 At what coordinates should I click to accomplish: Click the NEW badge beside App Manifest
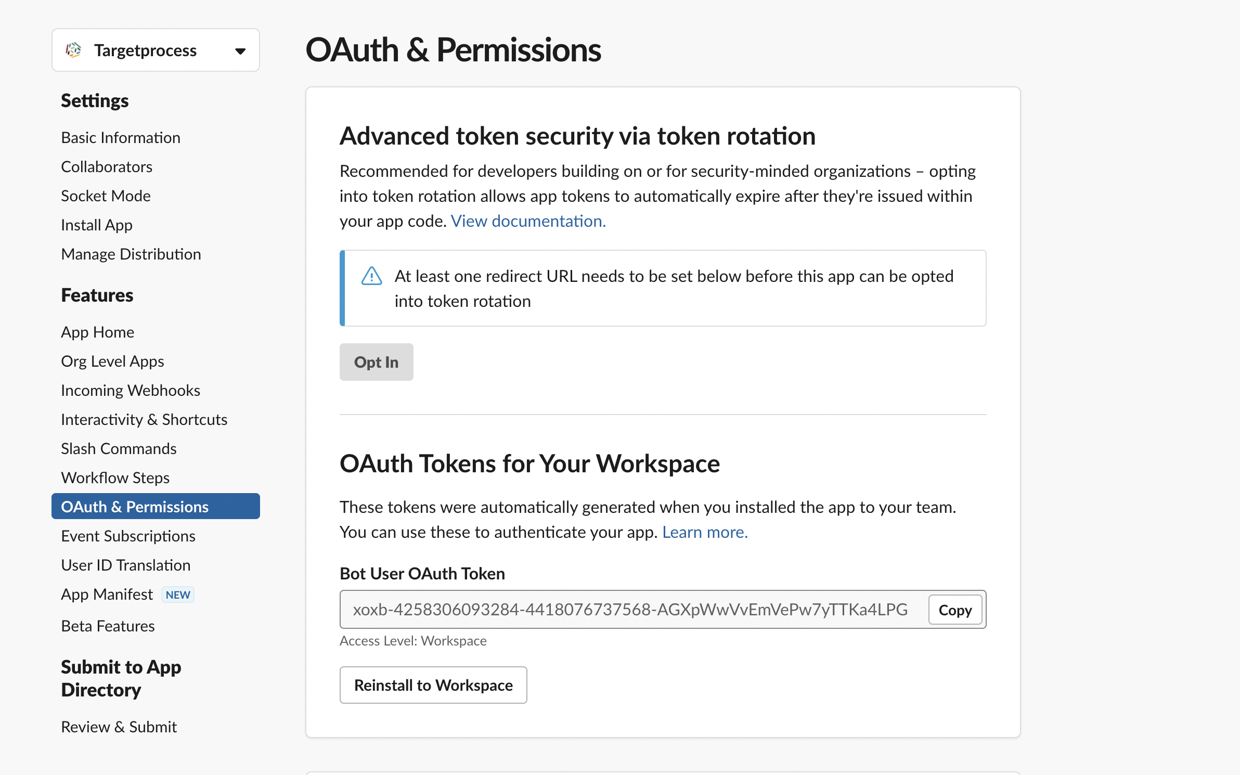(178, 595)
